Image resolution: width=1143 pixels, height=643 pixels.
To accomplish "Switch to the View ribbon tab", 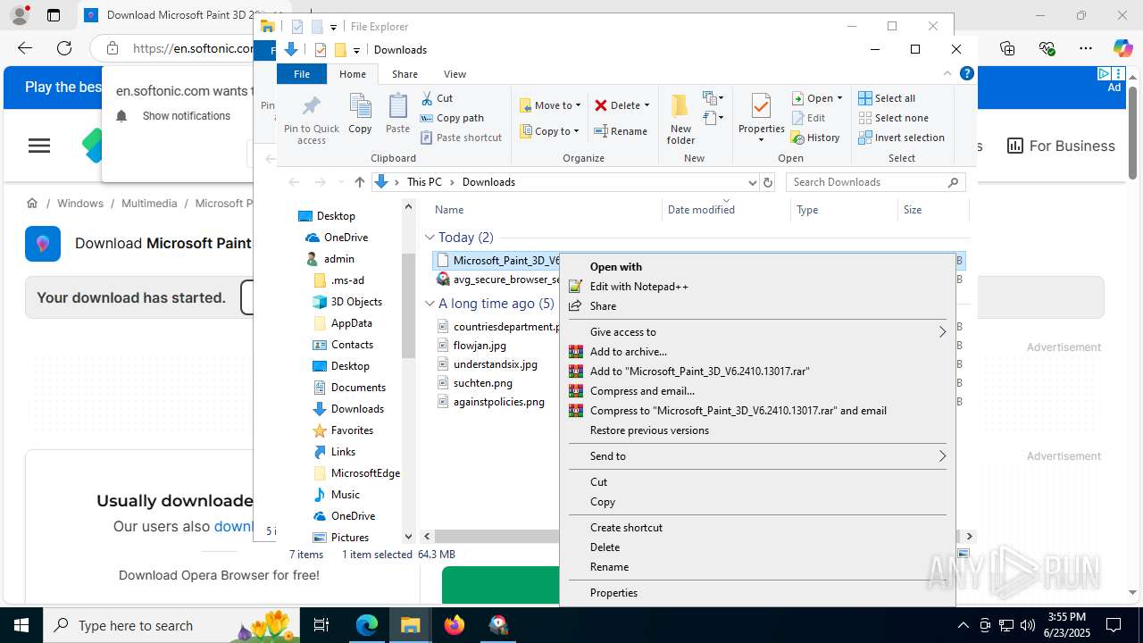I will (455, 74).
